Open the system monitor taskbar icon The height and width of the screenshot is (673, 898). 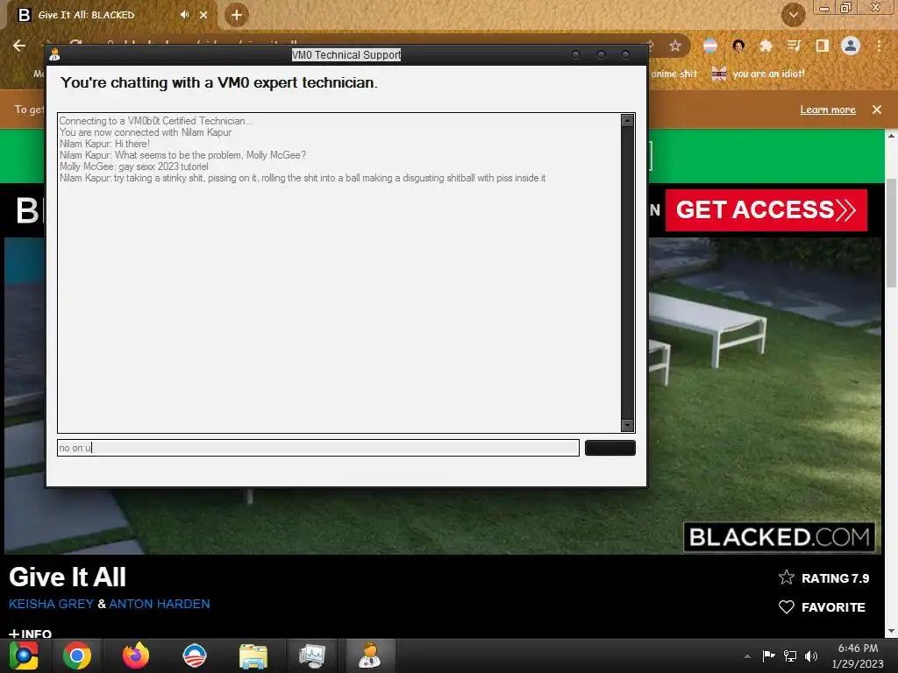click(x=312, y=655)
